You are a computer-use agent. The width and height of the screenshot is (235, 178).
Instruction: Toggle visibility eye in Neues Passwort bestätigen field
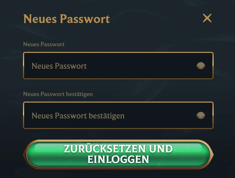(201, 115)
